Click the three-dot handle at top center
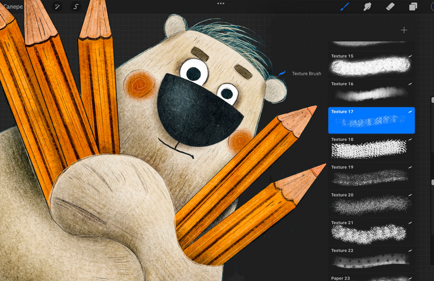 [221, 3]
